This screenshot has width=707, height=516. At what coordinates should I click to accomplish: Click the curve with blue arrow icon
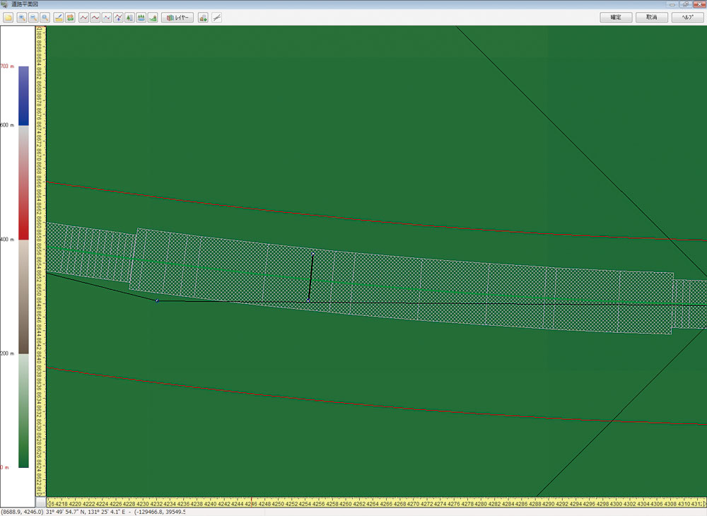118,18
